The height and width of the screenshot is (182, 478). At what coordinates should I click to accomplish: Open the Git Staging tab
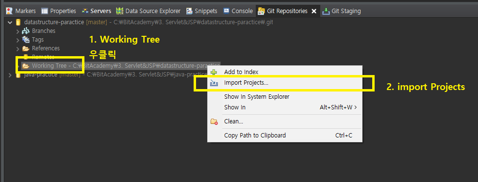[x=342, y=11]
